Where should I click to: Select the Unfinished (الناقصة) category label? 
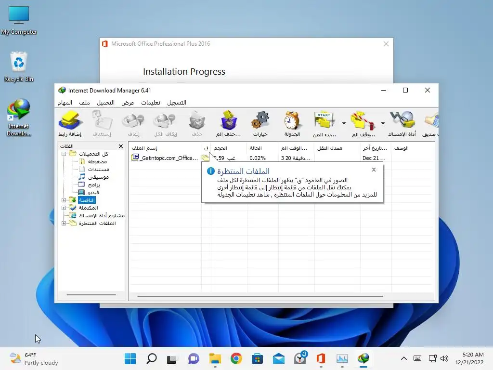[x=87, y=200]
